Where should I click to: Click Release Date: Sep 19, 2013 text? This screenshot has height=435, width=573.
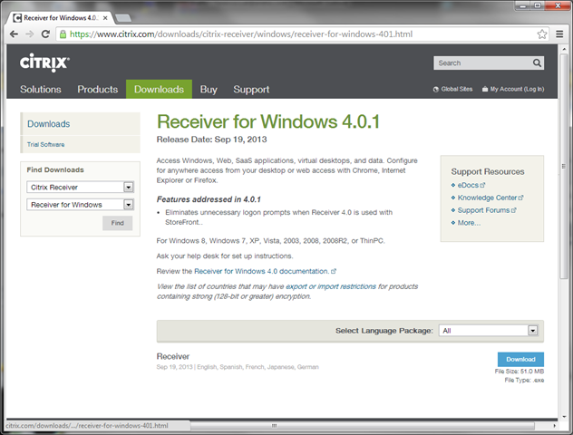[211, 140]
